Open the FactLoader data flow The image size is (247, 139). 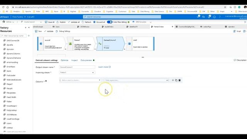point(11,75)
